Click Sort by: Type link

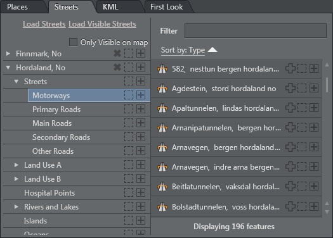pos(183,50)
